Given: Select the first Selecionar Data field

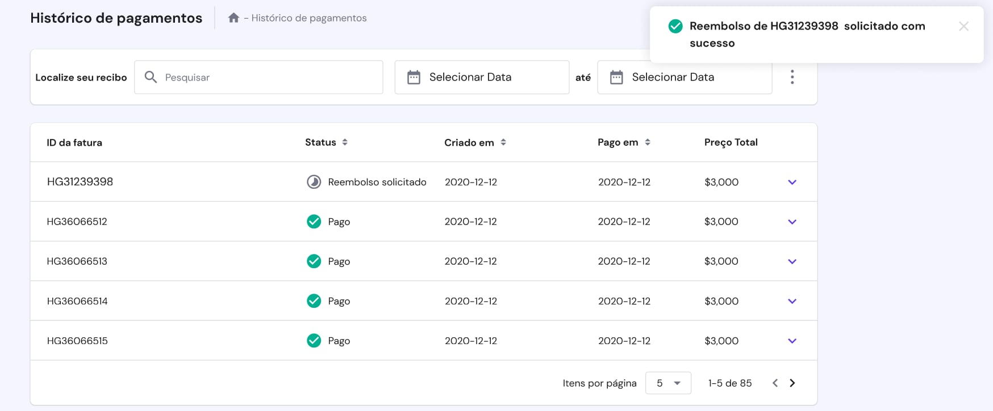Looking at the screenshot, I should pos(482,77).
